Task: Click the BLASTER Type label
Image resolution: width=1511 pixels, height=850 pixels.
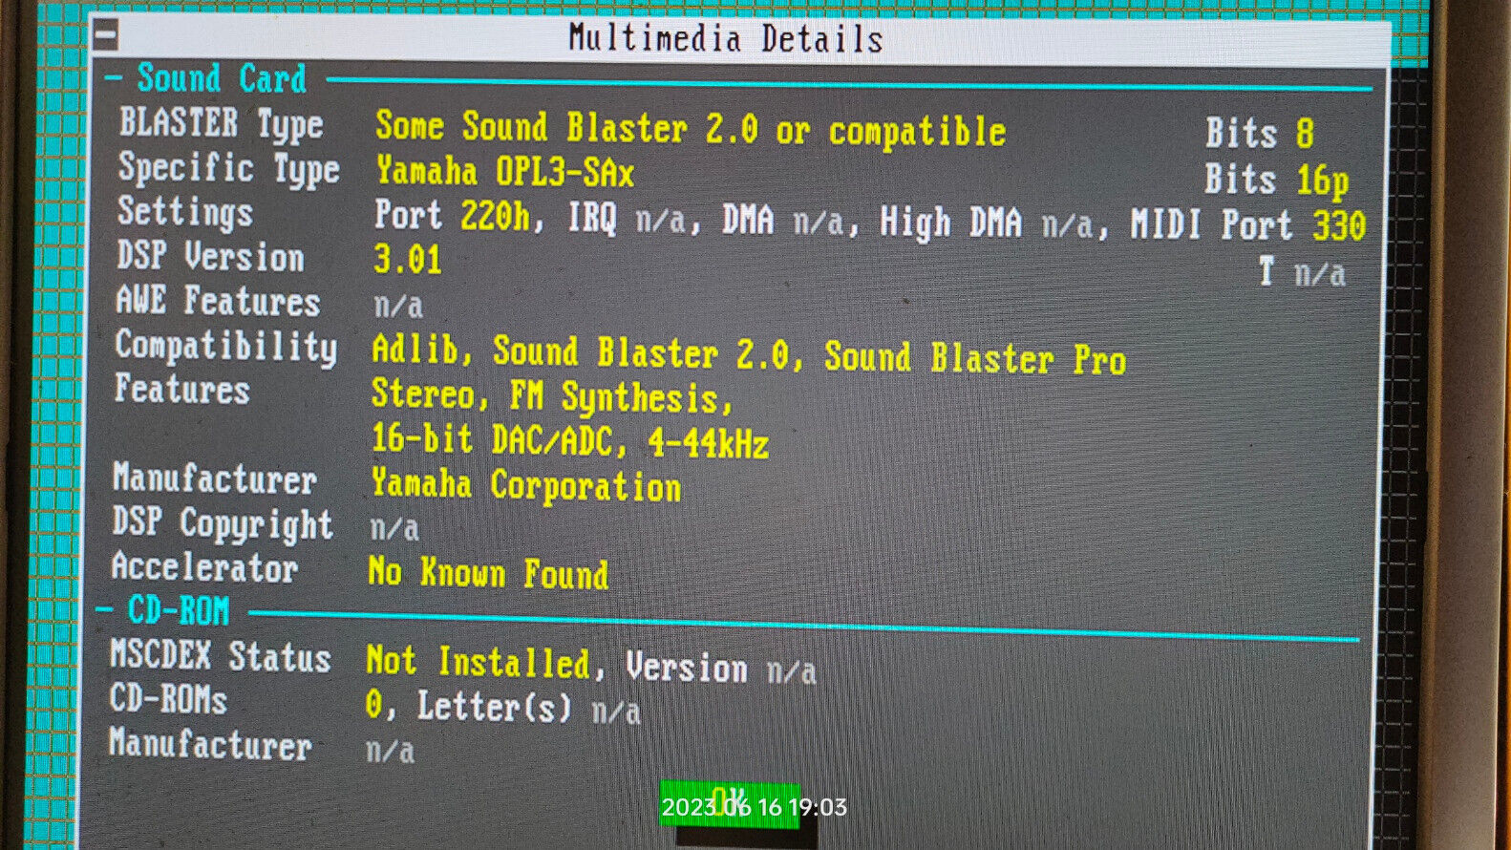Action: click(x=221, y=124)
